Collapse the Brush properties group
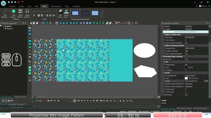This screenshot has width=211, height=118. (164, 73)
